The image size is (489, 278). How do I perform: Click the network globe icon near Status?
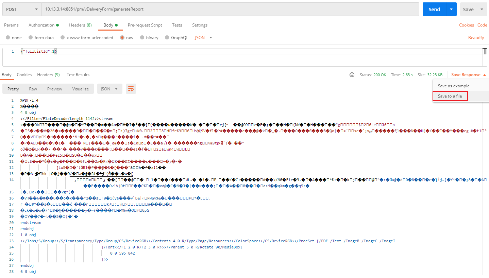(352, 74)
